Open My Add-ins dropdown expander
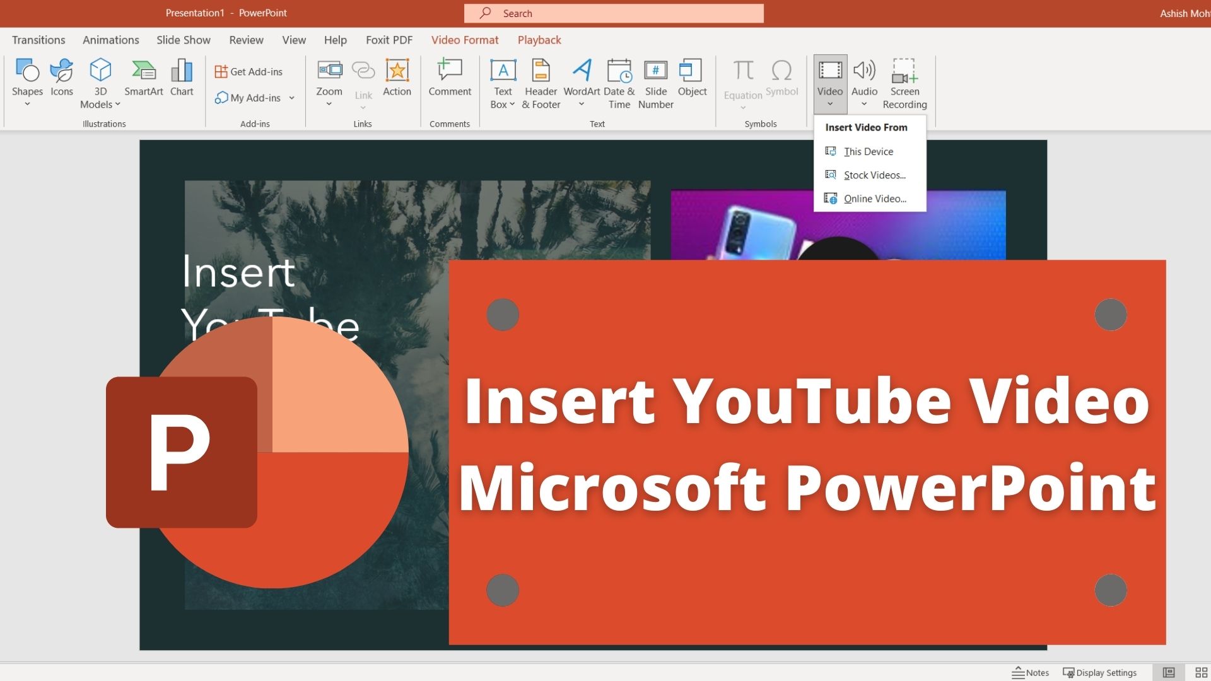The image size is (1211, 681). [293, 97]
